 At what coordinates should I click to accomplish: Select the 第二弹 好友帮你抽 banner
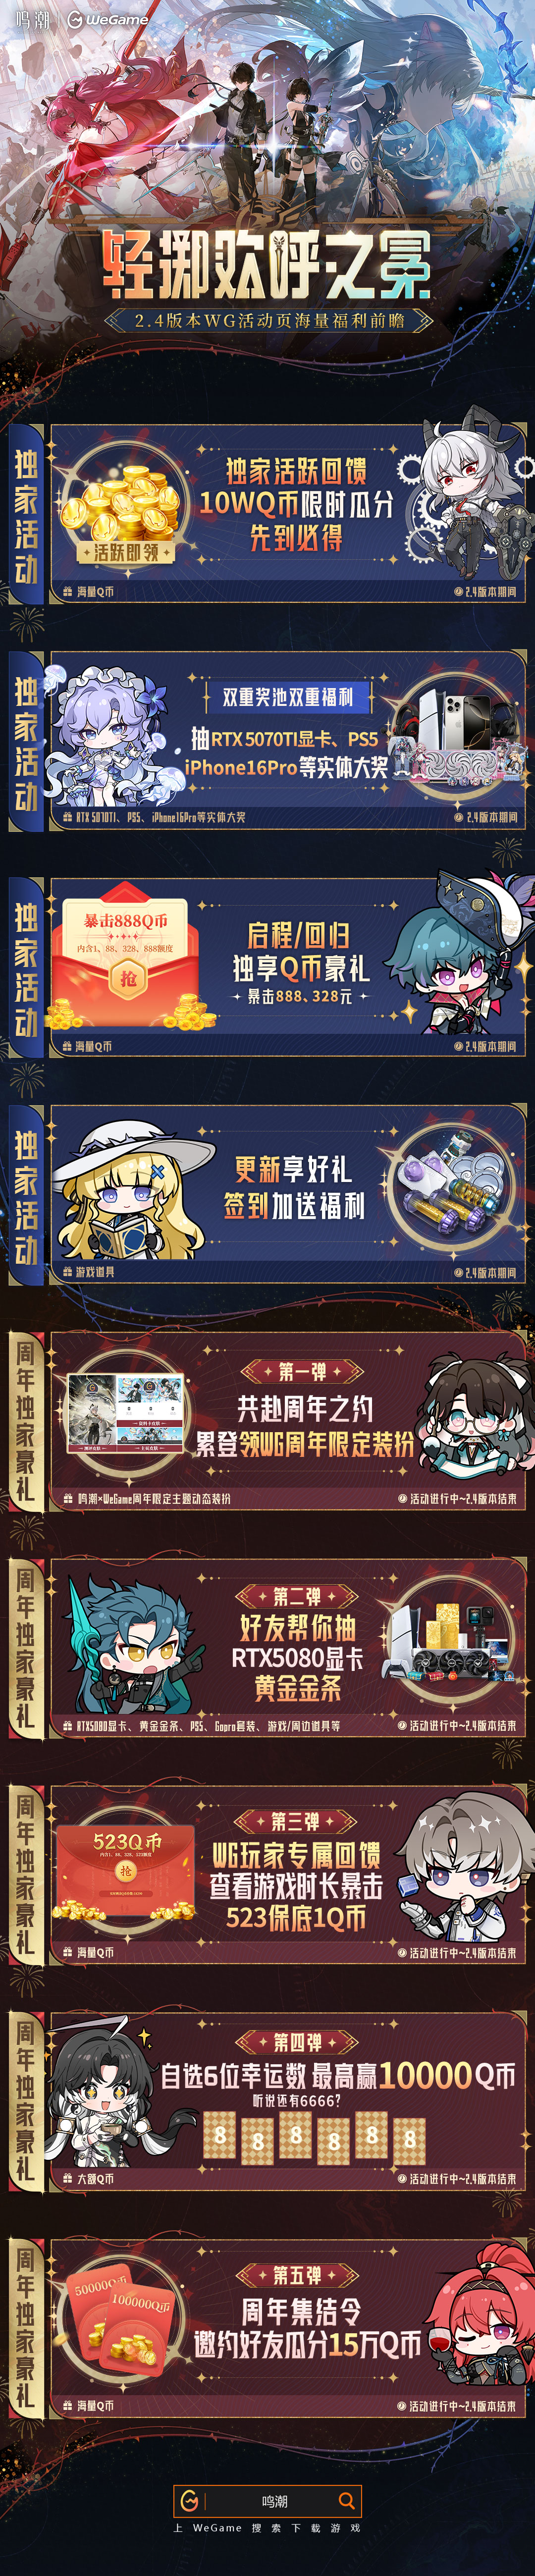(288, 1647)
